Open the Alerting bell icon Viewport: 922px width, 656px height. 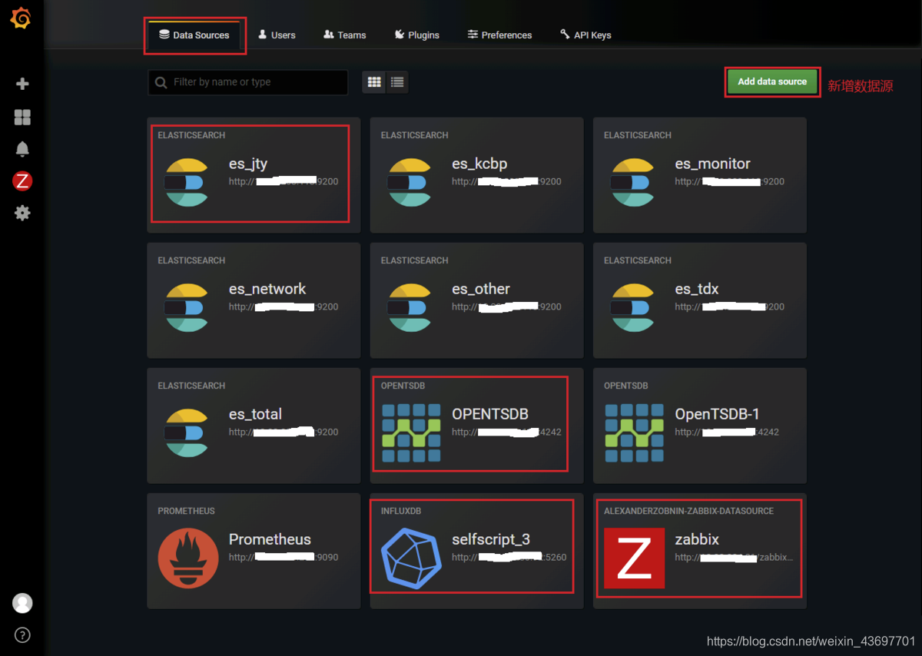tap(22, 149)
